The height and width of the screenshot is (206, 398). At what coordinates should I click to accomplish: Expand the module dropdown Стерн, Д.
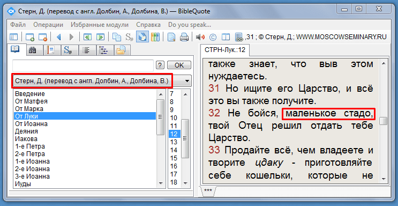click(x=187, y=81)
